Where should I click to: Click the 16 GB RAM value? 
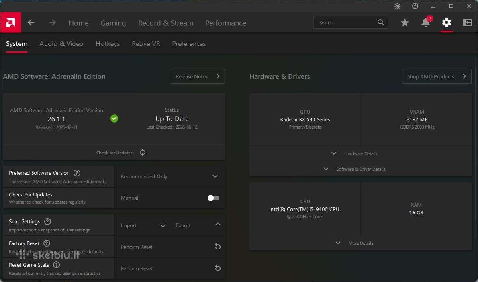pos(416,212)
